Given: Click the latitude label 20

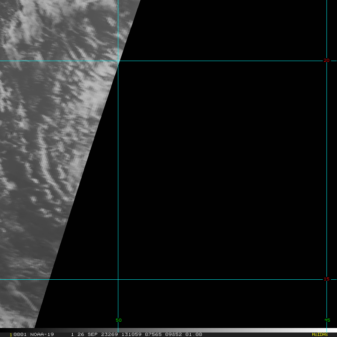Looking at the screenshot, I should point(327,60).
